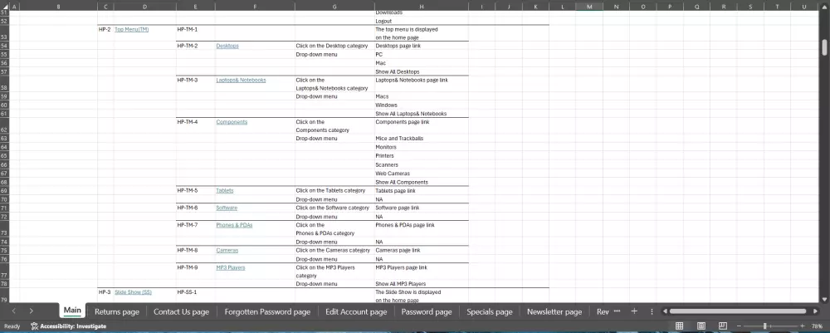Viewport: 830px width, 333px height.
Task: Select cell 'Mice and Trackballs'
Action: coord(422,139)
